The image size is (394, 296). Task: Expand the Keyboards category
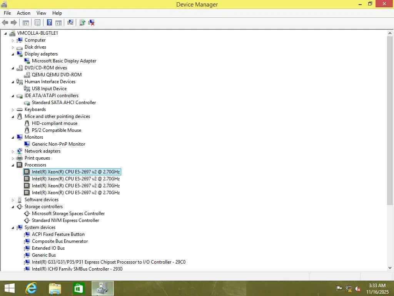(13, 110)
